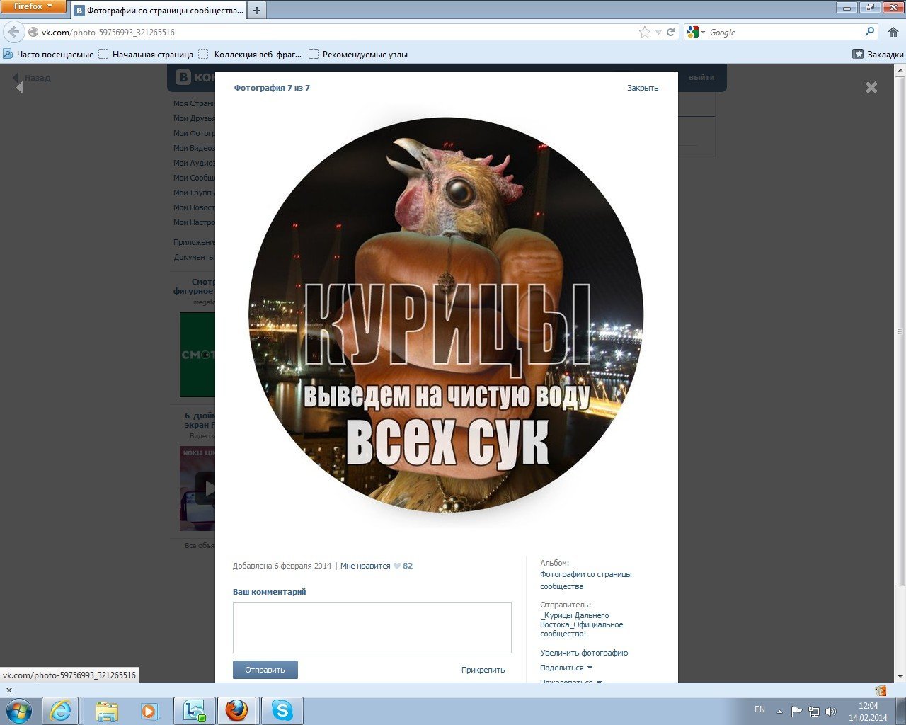
Task: Launch Internet Explorer from the taskbar
Action: click(60, 710)
